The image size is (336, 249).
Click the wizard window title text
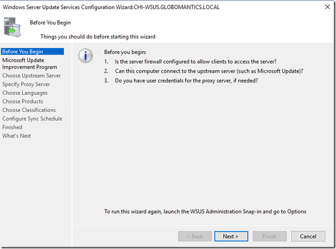(111, 7)
